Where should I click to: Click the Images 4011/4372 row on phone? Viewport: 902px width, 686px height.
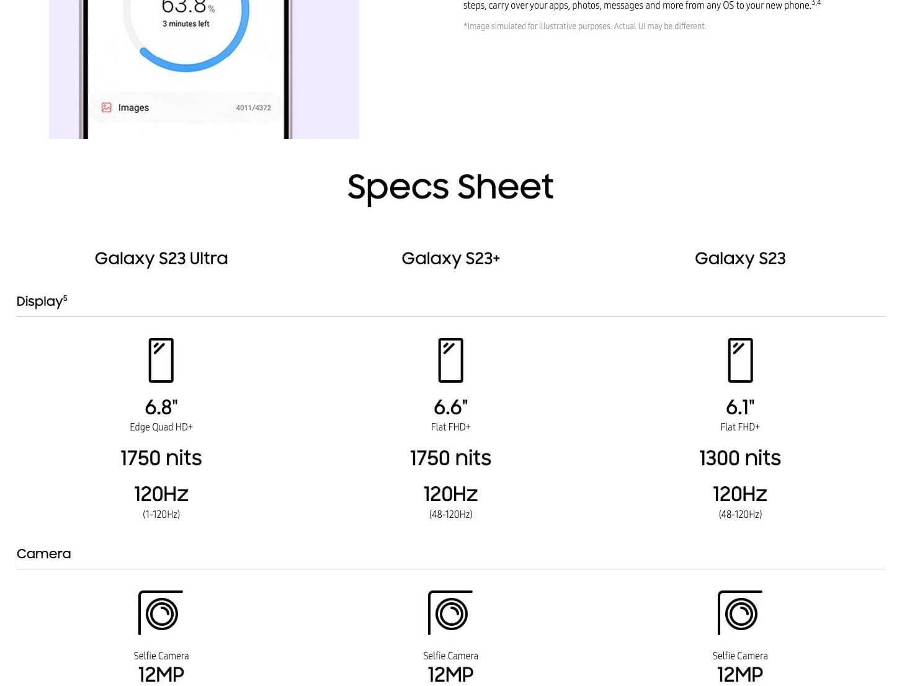(186, 107)
